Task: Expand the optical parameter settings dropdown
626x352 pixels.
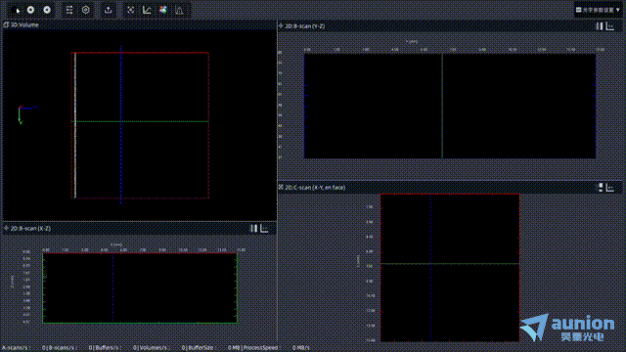Action: click(598, 10)
